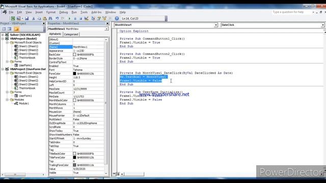Screen dimensions: 326x183
Task: Click the Cut scissors icon
Action: (33, 18)
